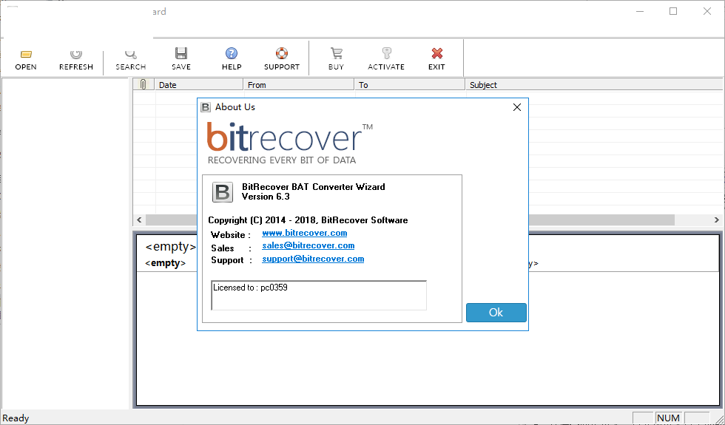Open files with the OPEN toolbar icon
This screenshot has height=425, width=725.
26,59
